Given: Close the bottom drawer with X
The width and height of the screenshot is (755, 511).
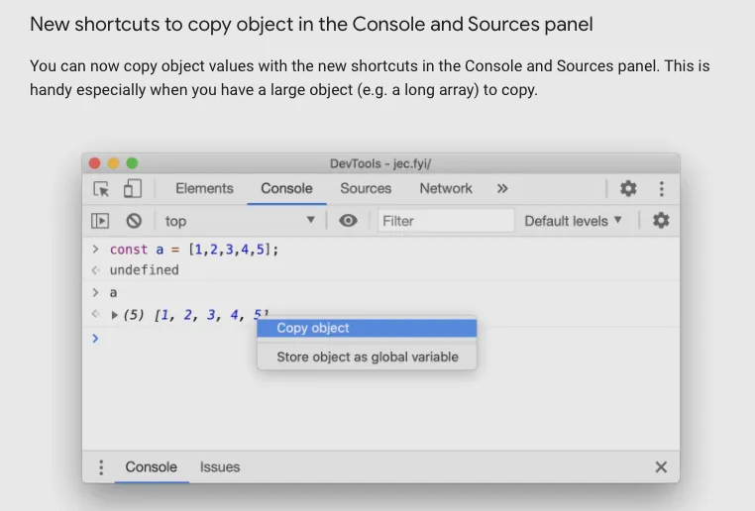Looking at the screenshot, I should (661, 467).
